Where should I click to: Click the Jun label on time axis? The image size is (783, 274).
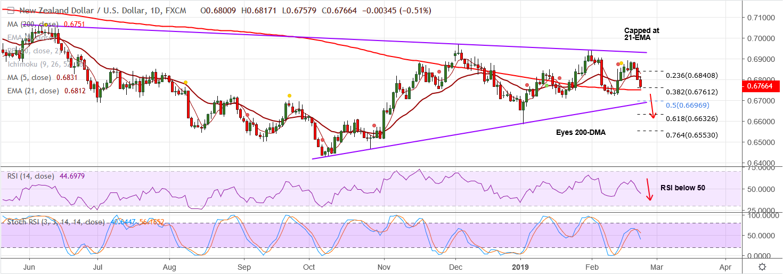(29, 266)
